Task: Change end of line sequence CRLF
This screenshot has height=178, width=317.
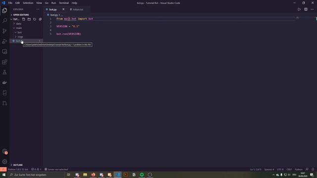Action: [289, 169]
